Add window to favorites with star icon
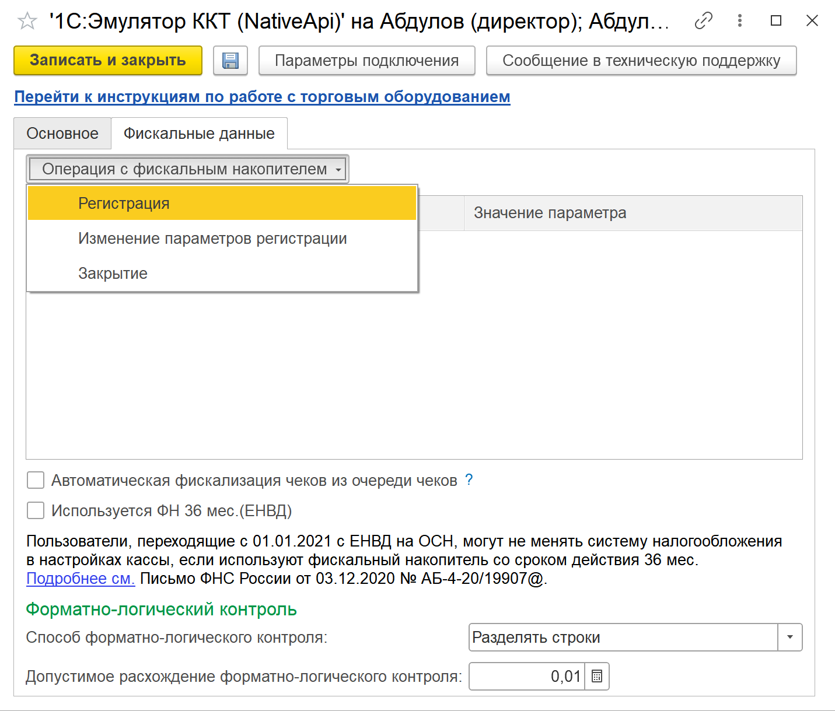Viewport: 835px width, 711px height. pyautogui.click(x=27, y=22)
